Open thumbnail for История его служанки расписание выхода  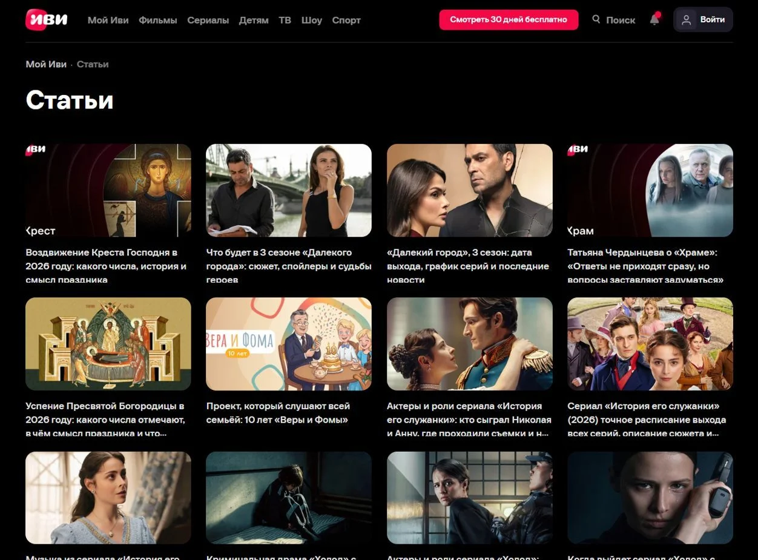[x=650, y=344]
